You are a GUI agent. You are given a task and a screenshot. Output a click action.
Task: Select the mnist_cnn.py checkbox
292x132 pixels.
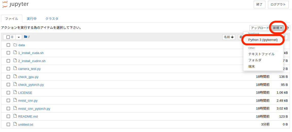tap(8, 100)
